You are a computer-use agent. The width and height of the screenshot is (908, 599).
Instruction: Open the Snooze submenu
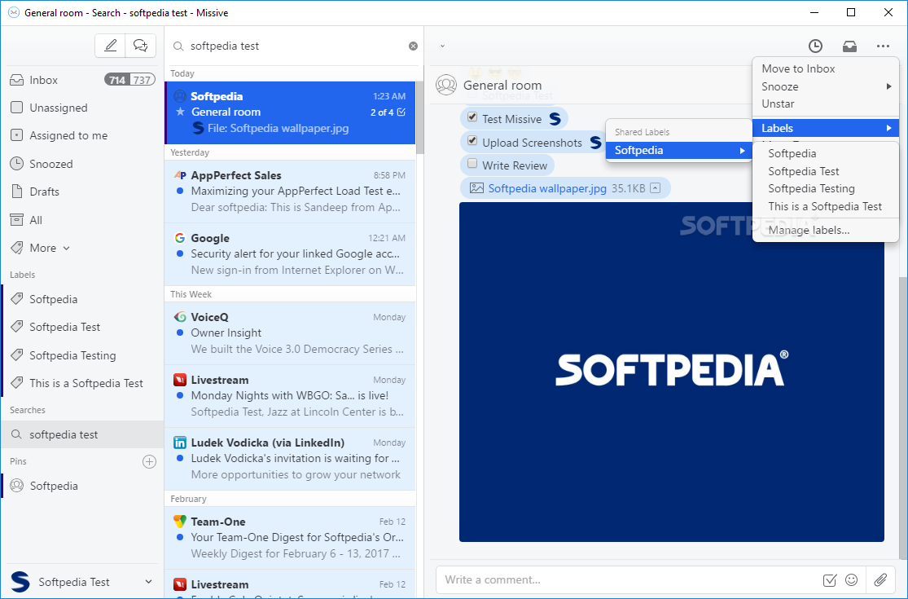pyautogui.click(x=825, y=86)
